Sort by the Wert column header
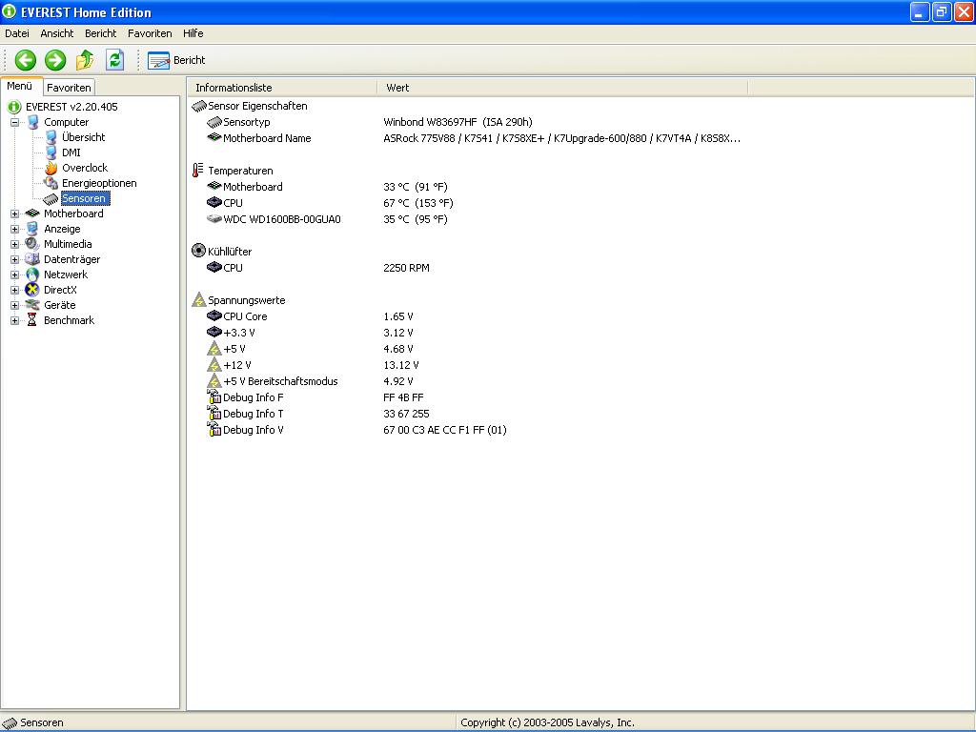The height and width of the screenshot is (732, 976). 562,88
